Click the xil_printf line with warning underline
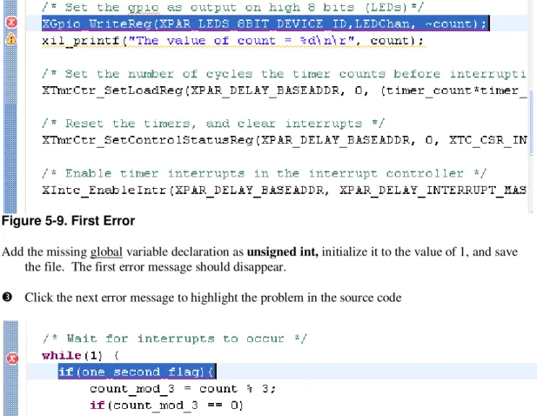 pos(233,41)
